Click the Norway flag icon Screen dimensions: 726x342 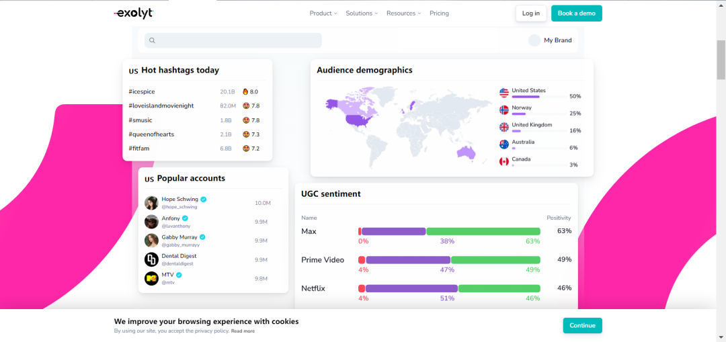coord(504,110)
